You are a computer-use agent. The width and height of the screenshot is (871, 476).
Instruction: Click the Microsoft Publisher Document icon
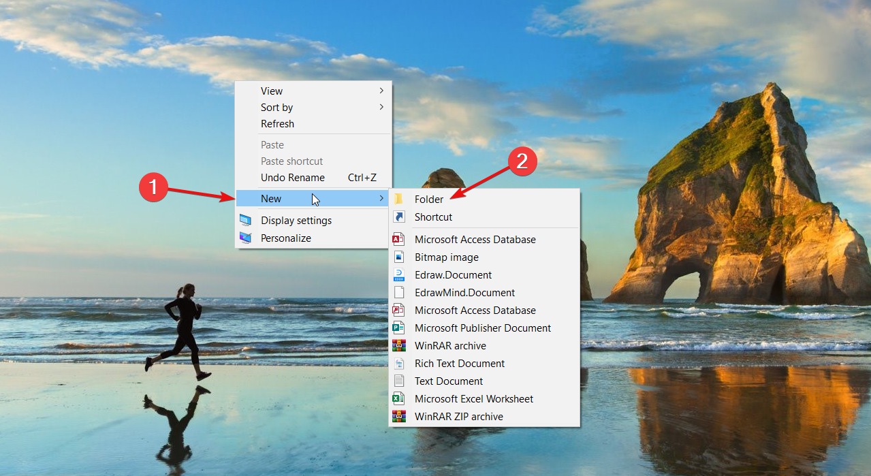click(x=399, y=328)
